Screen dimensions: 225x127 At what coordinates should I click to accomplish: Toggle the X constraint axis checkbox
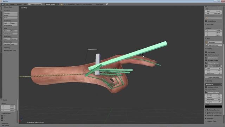[x=2, y=116]
